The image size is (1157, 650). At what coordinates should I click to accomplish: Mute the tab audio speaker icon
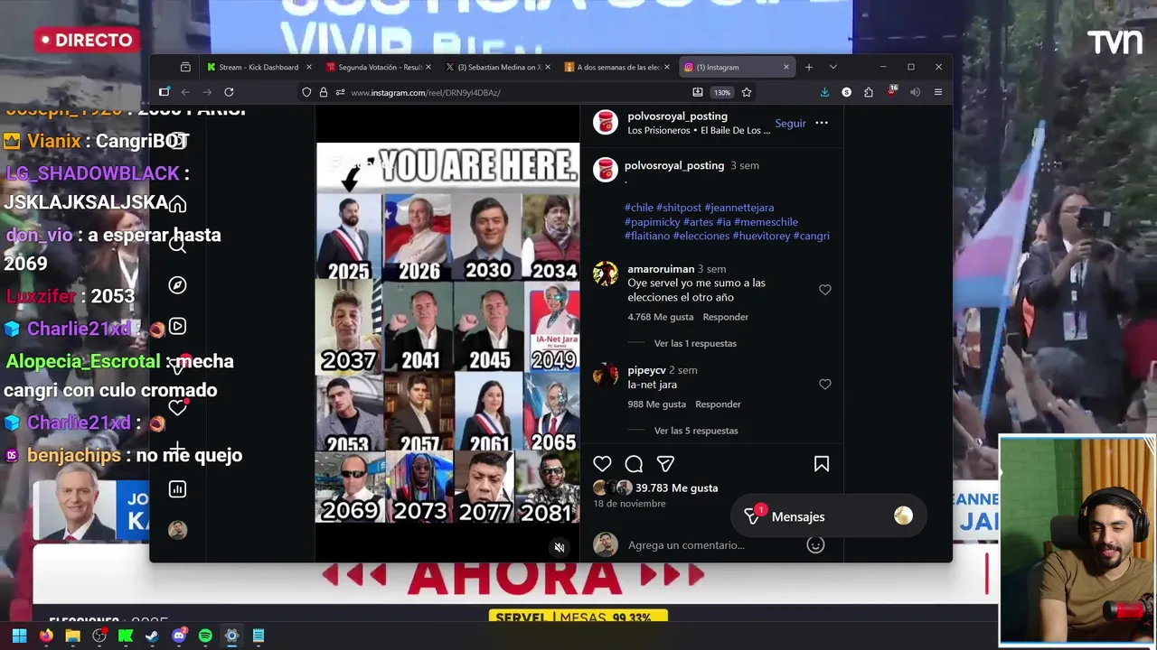click(x=915, y=92)
